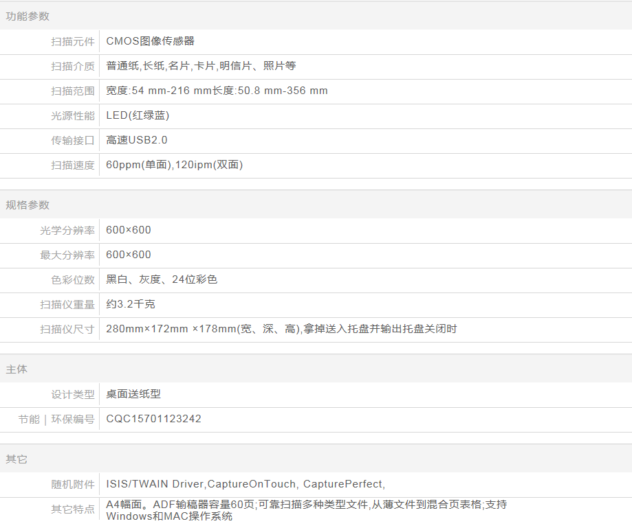Click the 扫描范围 width and length value
Image resolution: width=632 pixels, height=528 pixels.
pyautogui.click(x=217, y=91)
